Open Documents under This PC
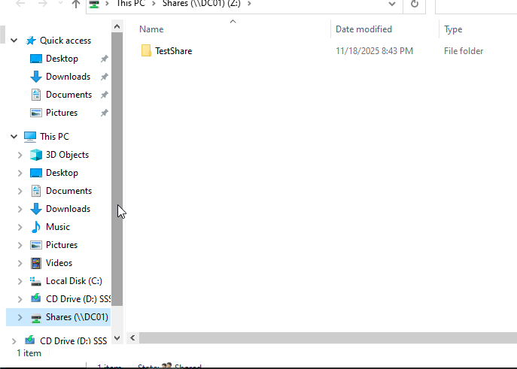517x369 pixels. tap(68, 191)
